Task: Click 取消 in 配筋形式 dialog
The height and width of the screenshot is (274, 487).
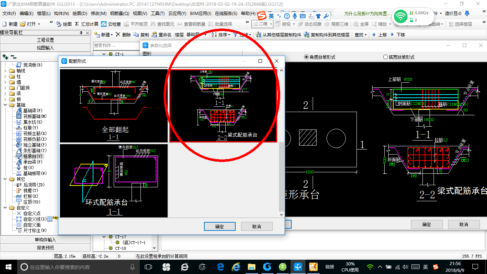Action: (257, 227)
